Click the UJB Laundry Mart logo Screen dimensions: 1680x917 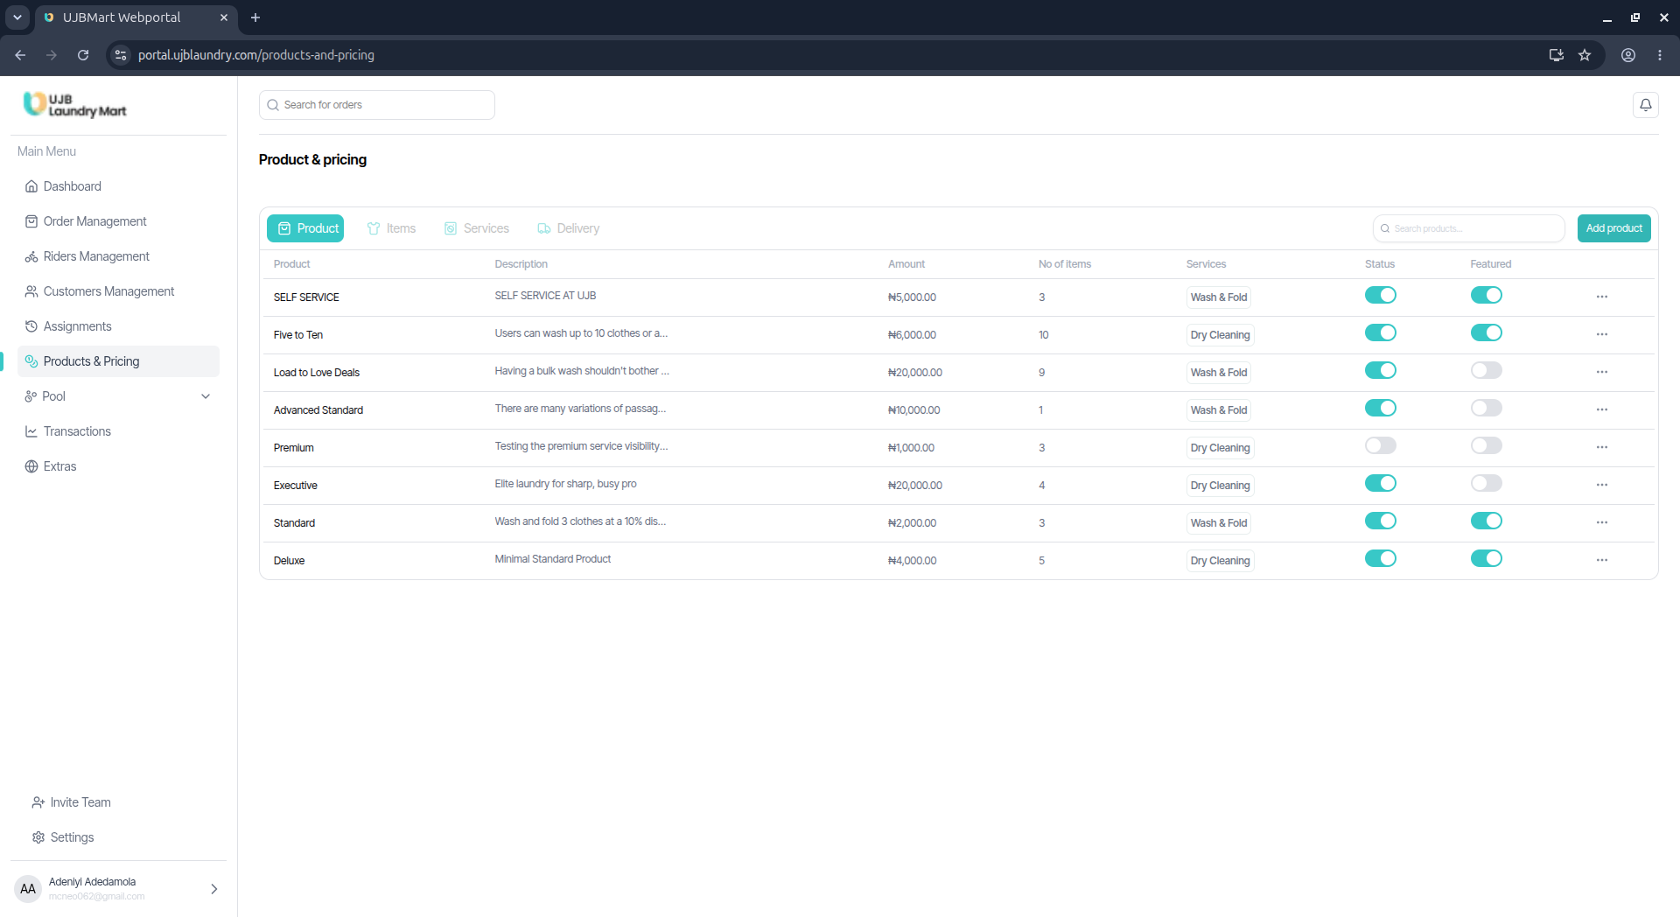pyautogui.click(x=74, y=105)
